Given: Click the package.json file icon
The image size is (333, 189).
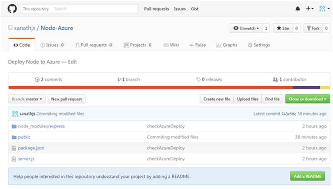Looking at the screenshot, I should point(14,148).
